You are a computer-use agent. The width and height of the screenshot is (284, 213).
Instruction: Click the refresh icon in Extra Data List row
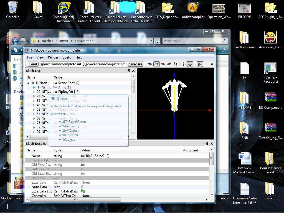pos(83,191)
